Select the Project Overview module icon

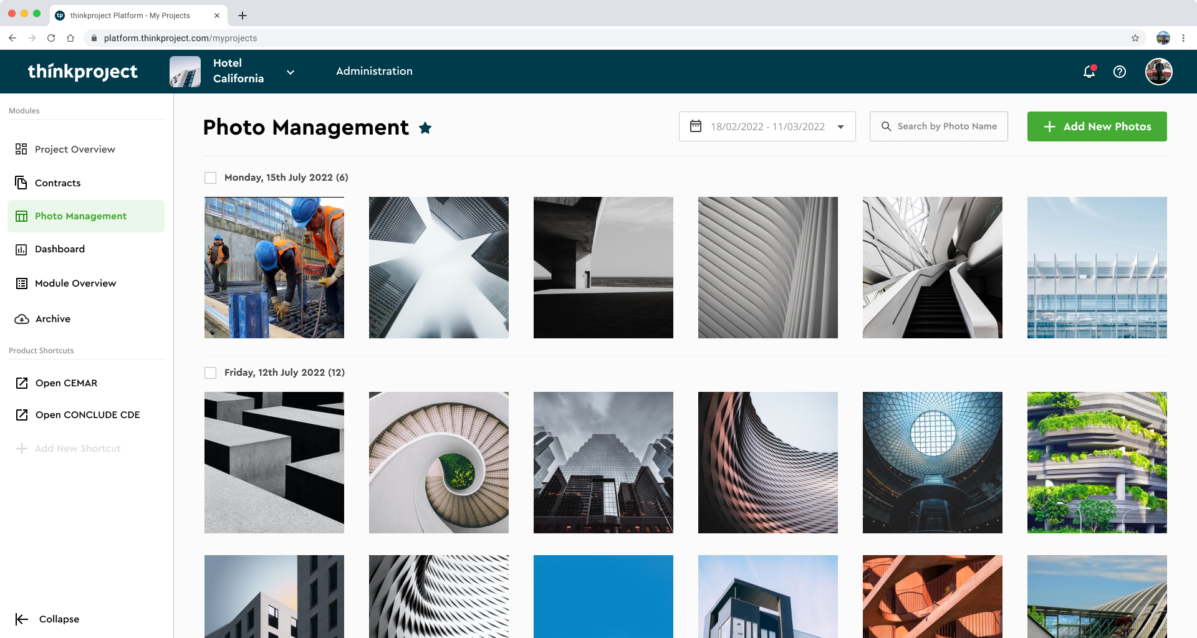pos(21,149)
